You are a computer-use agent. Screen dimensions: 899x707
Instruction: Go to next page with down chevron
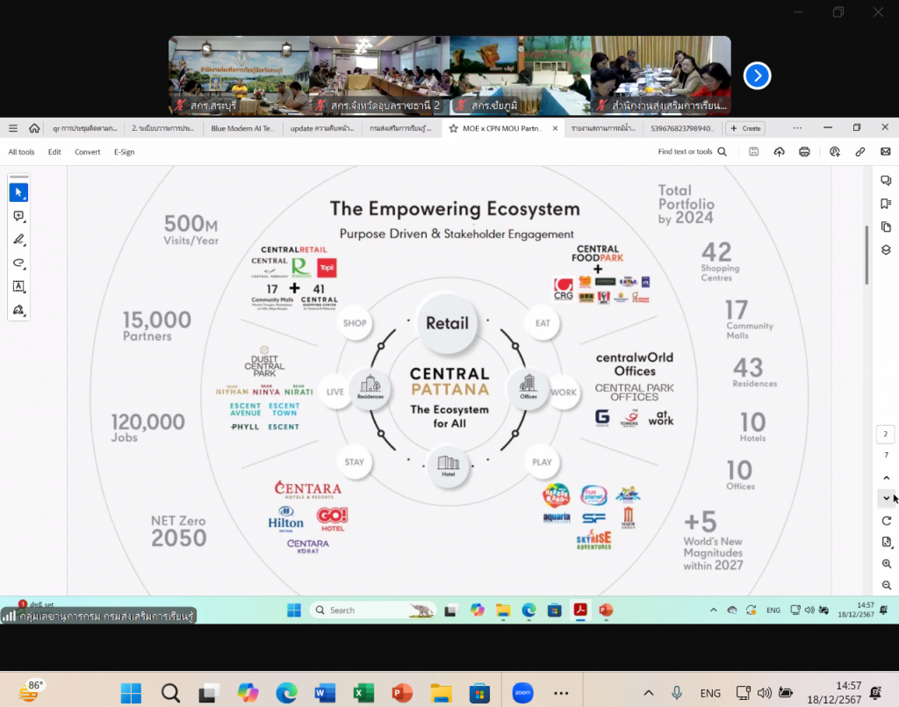(886, 498)
